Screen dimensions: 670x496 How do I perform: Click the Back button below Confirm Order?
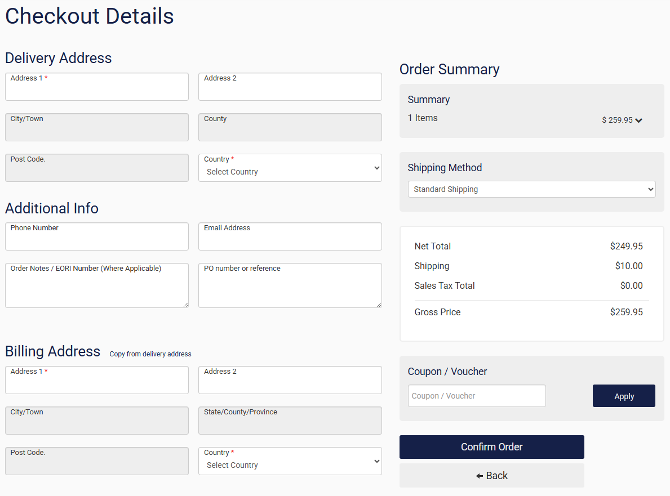tap(491, 475)
